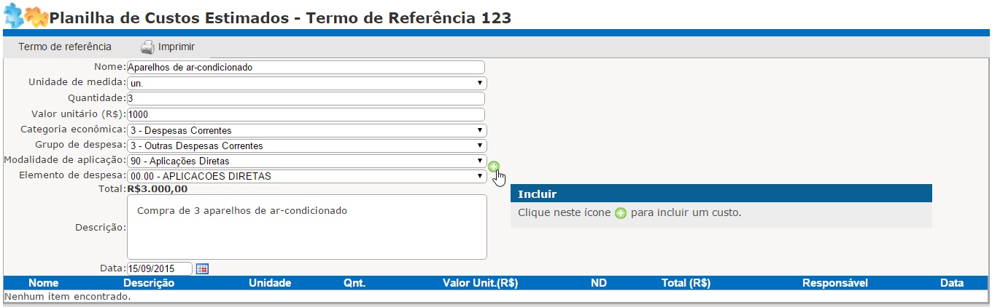Sort by the Nome column header

44,283
